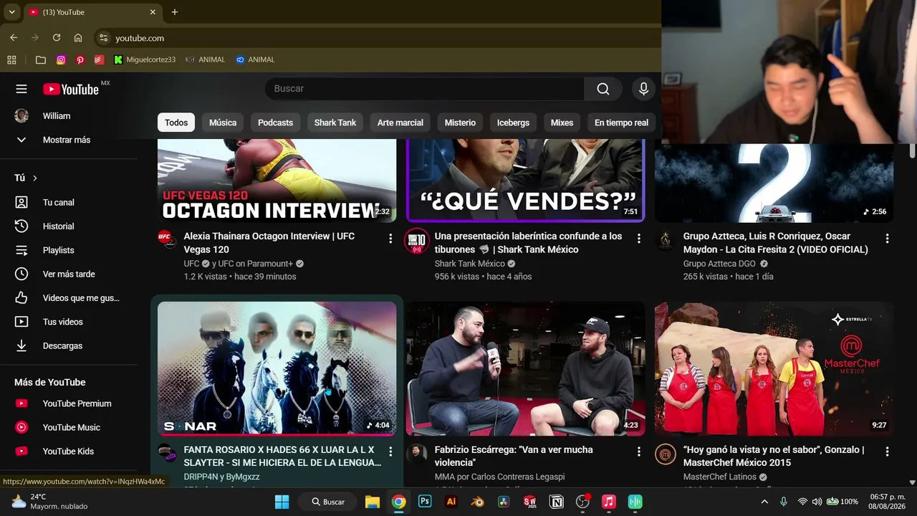Open the tab search dropdown
Image resolution: width=917 pixels, height=516 pixels.
click(x=11, y=12)
